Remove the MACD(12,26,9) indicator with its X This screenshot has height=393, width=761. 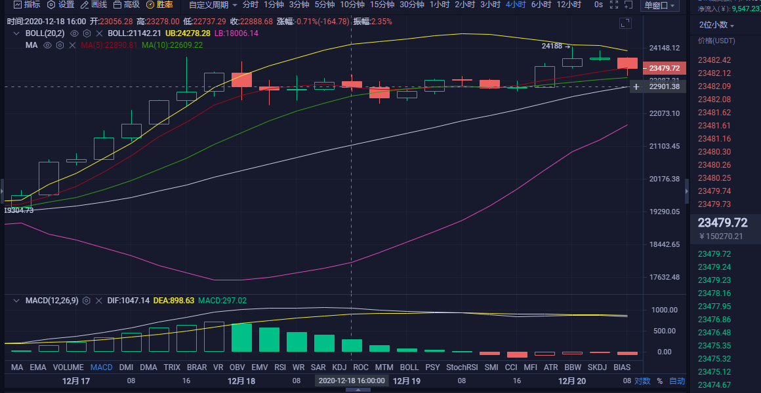pos(99,301)
